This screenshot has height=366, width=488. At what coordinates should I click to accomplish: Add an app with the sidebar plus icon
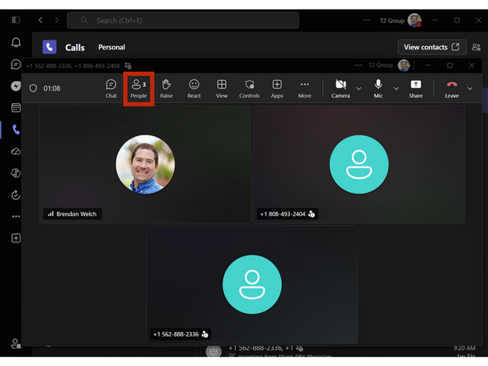16,238
